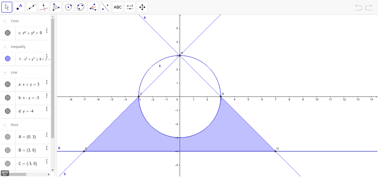Click the Line group label
This screenshot has height=177, width=378.
coord(14,72)
